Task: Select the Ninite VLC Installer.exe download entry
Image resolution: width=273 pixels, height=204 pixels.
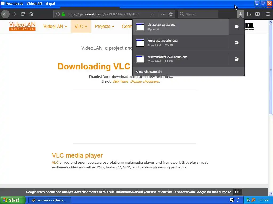Action: (180, 43)
